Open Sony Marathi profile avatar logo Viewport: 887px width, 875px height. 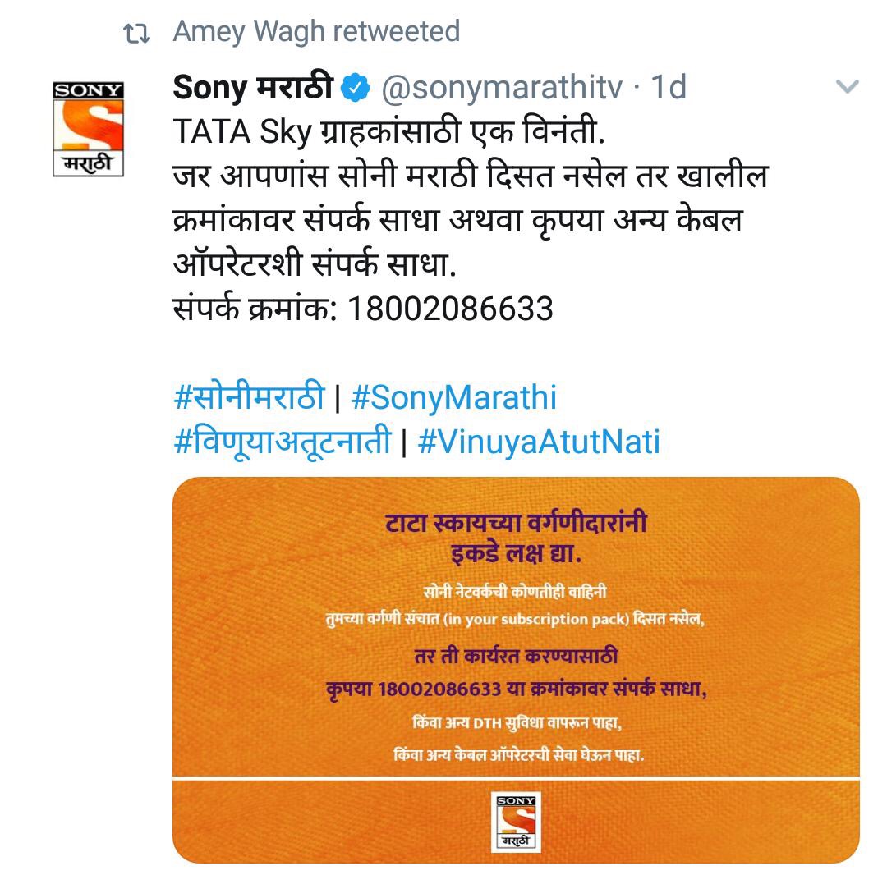[88, 129]
